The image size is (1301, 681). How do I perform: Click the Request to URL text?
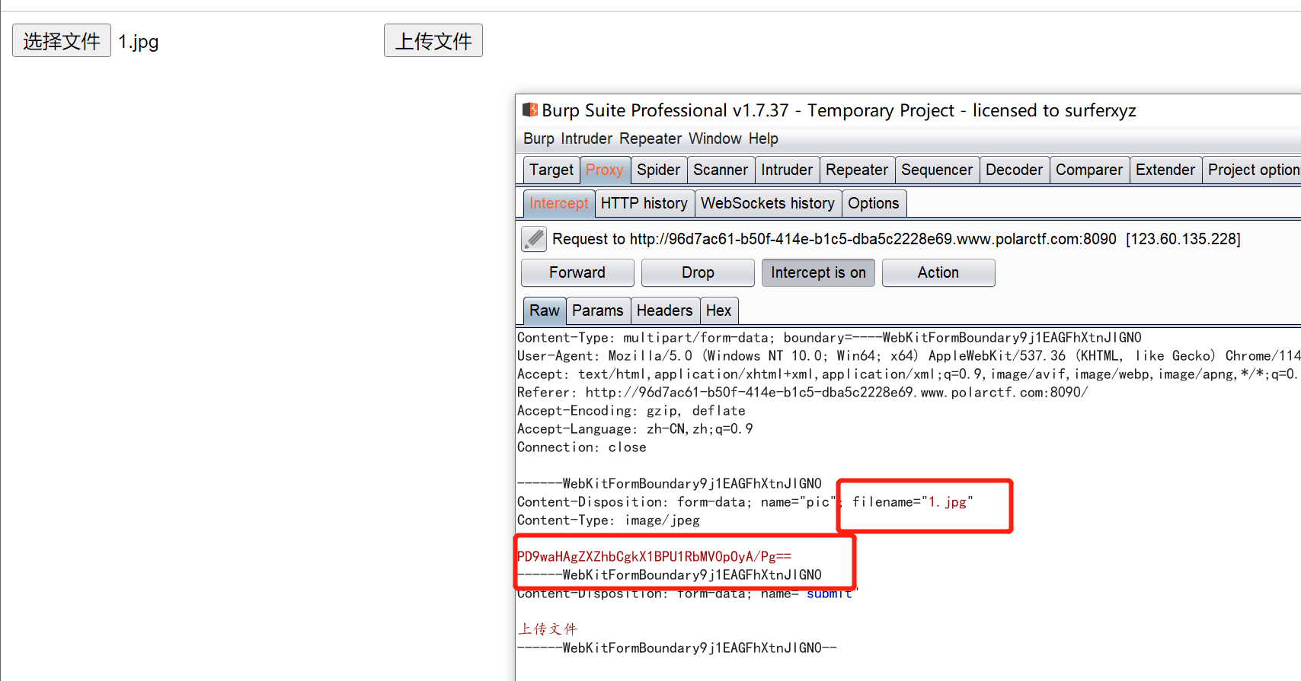coord(897,239)
